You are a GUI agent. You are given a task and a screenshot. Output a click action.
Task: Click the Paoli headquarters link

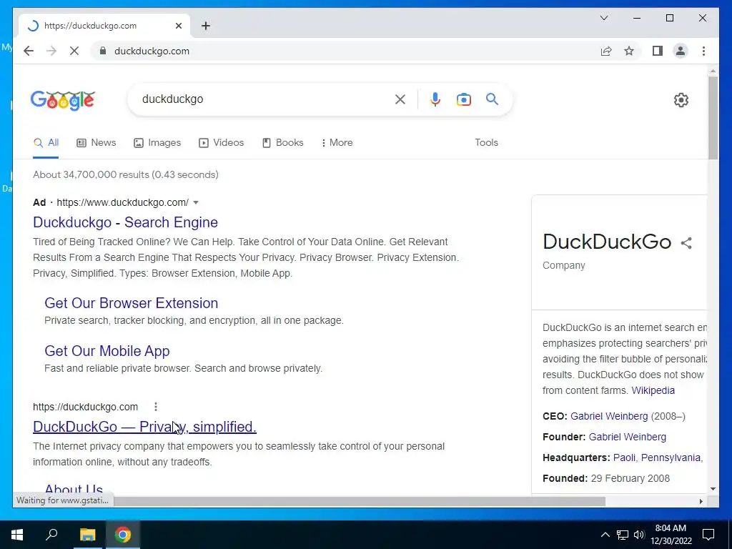[624, 457]
